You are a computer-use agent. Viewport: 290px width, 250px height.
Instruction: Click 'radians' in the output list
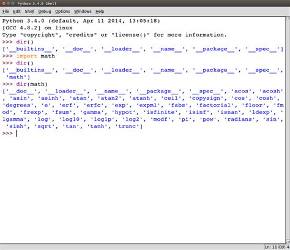coord(239,119)
